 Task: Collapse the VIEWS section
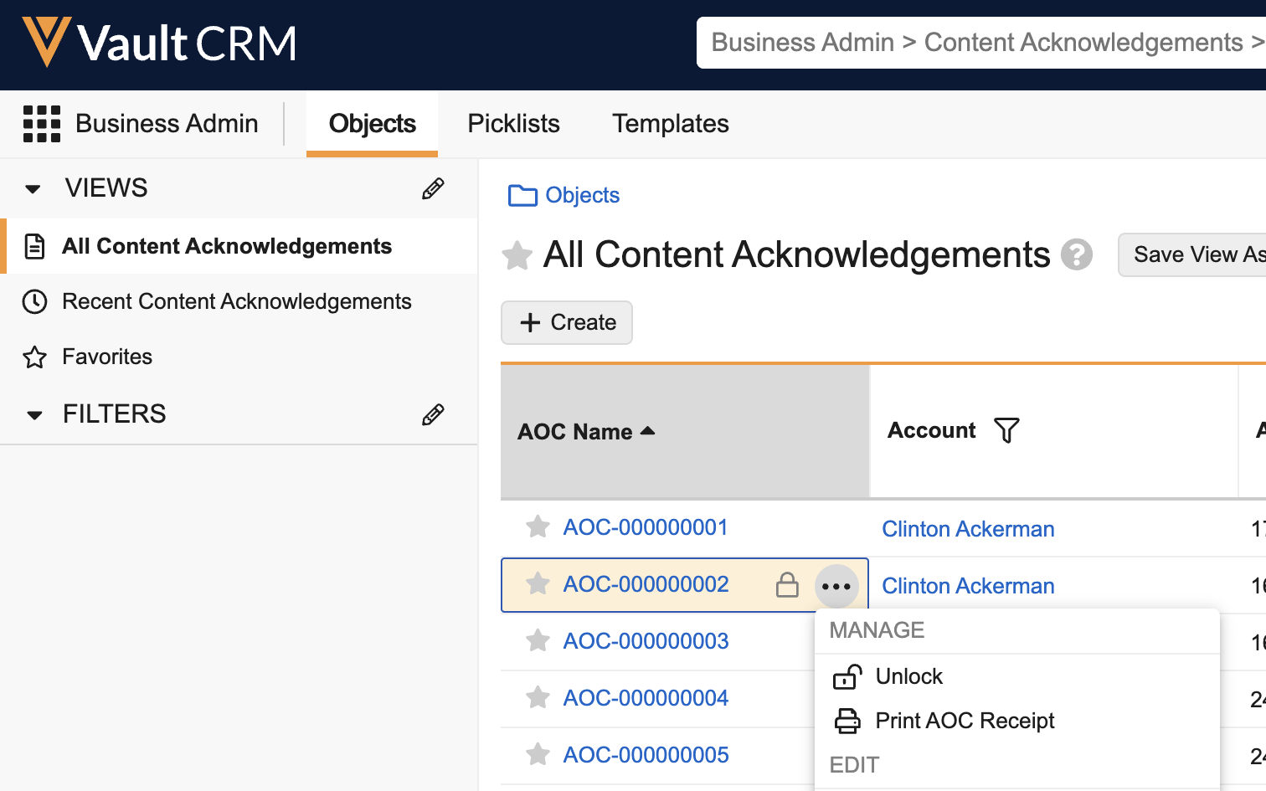pos(33,188)
